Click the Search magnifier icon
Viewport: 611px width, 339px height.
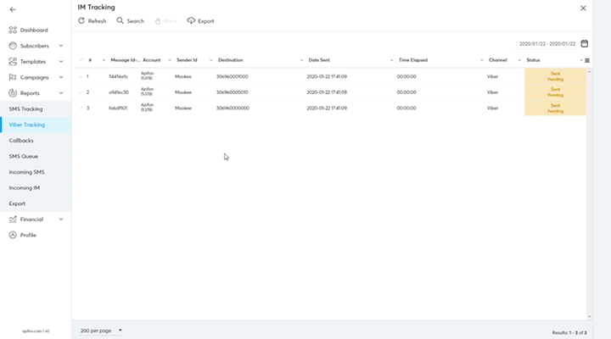(x=121, y=20)
